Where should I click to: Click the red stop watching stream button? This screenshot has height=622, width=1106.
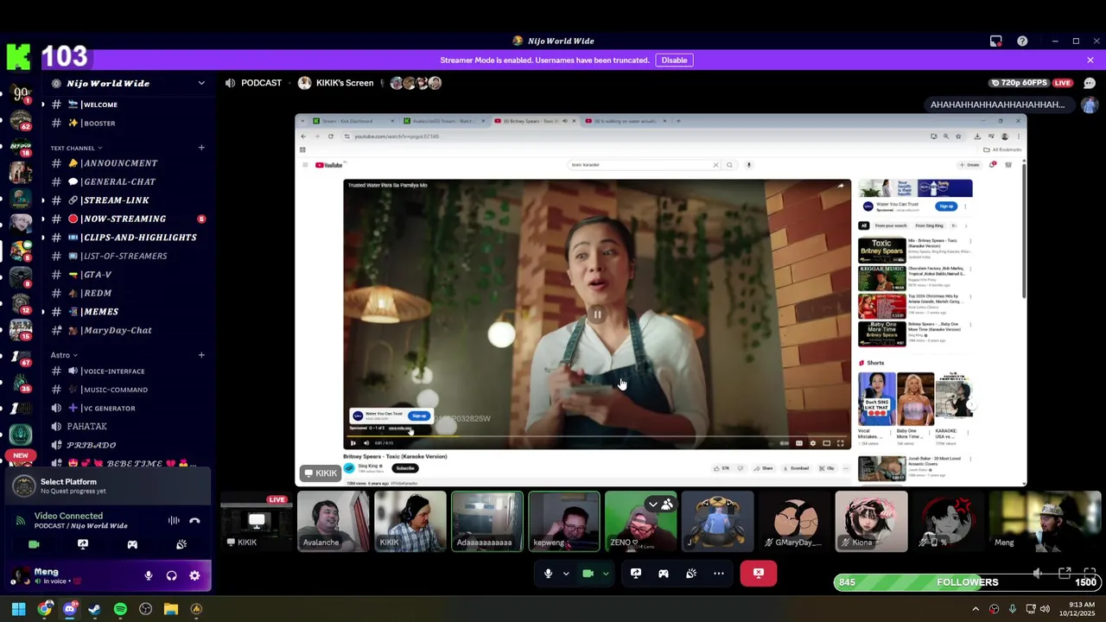click(x=759, y=573)
